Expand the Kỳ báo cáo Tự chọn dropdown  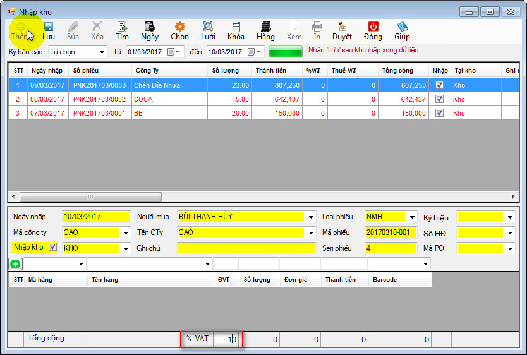[x=102, y=52]
